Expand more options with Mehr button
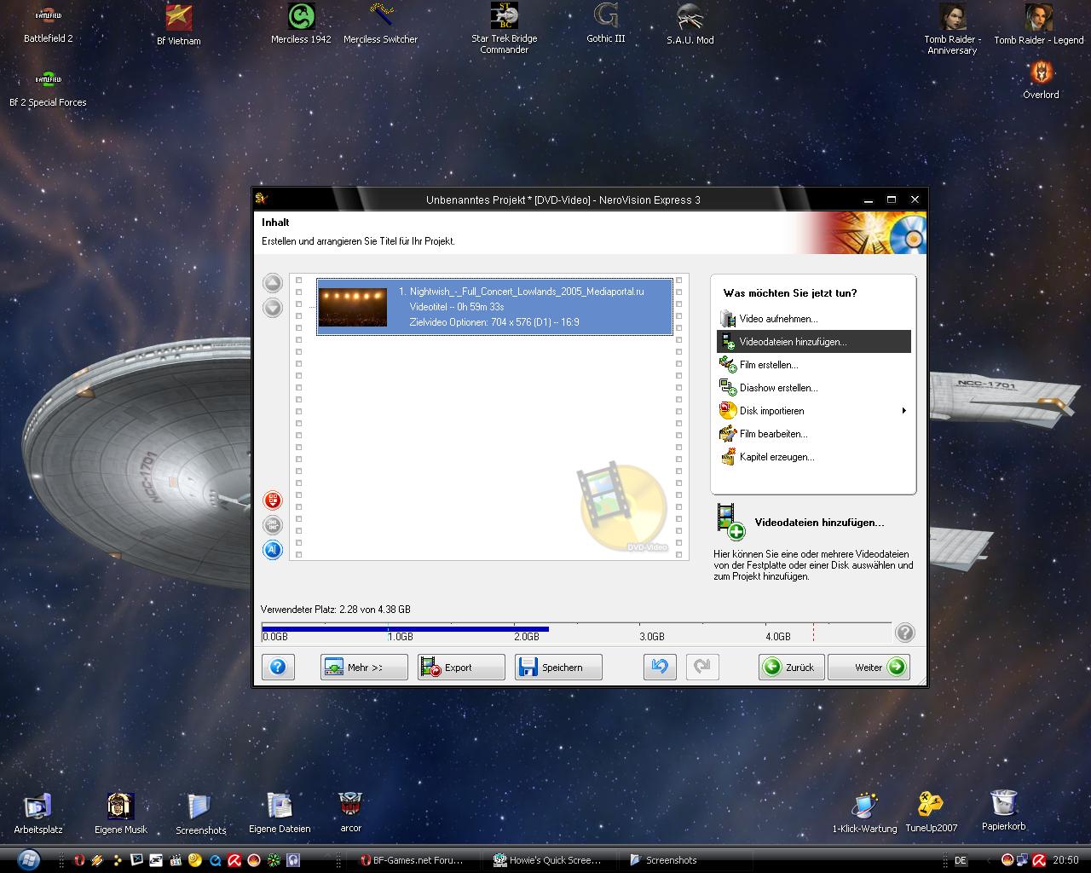Screen dimensions: 1091x873 tap(364, 667)
